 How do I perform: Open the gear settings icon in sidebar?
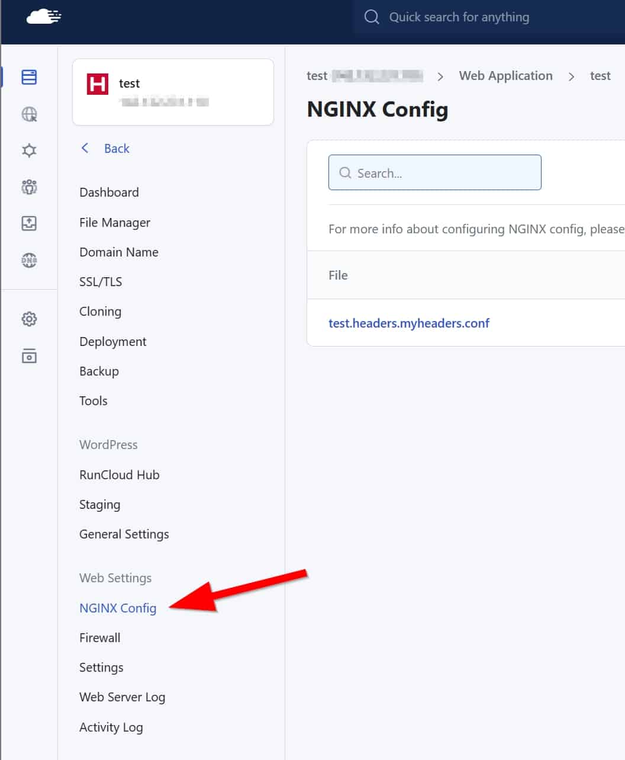[x=29, y=319]
